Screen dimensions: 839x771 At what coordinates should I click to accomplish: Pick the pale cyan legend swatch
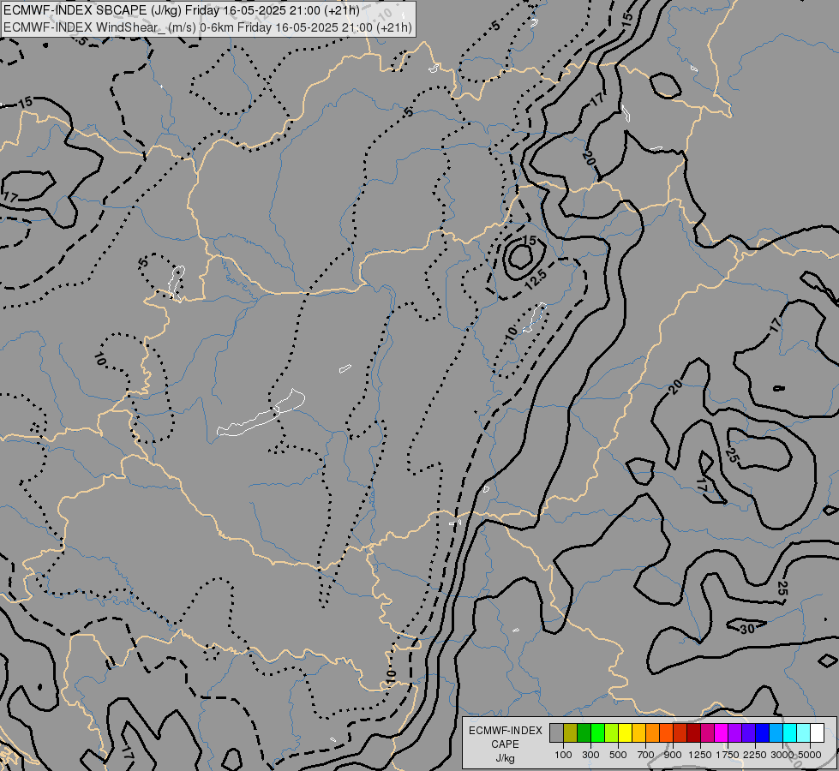point(804,732)
